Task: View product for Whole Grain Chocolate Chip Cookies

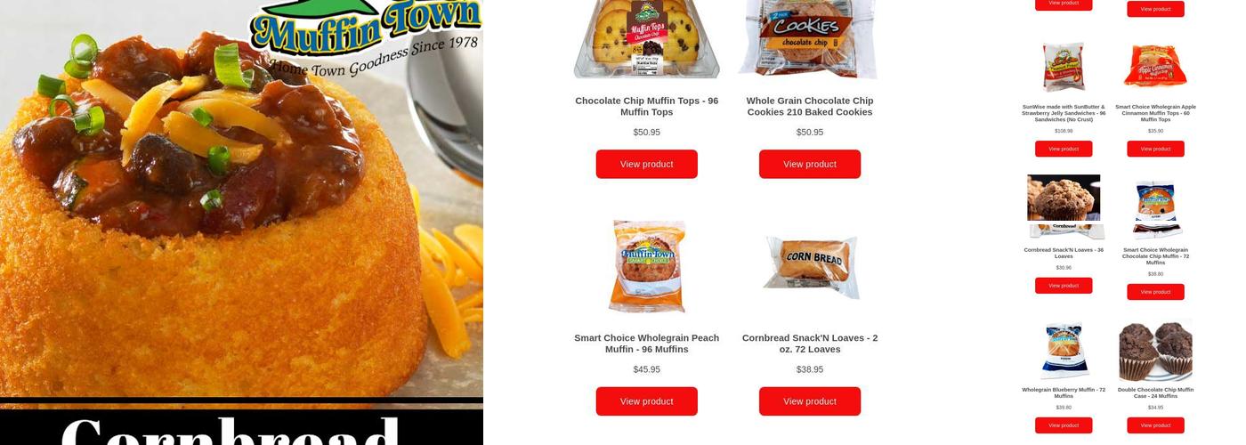Action: coord(810,164)
